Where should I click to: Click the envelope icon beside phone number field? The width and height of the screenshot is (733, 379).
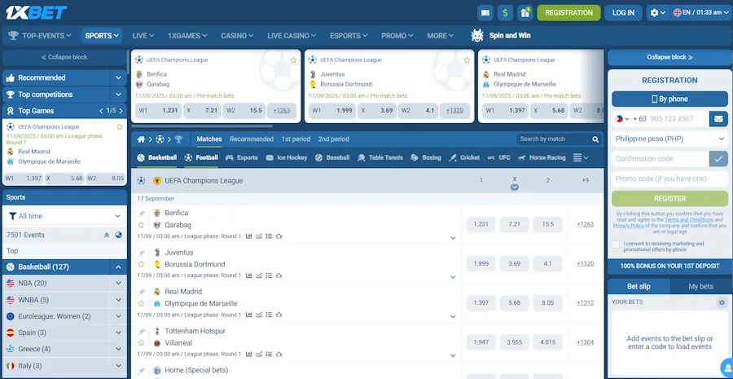[x=718, y=119]
